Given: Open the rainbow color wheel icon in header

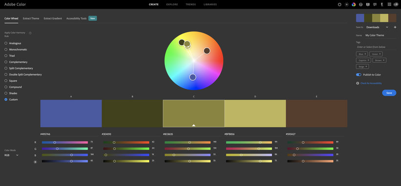Looking at the screenshot, I should [354, 4].
